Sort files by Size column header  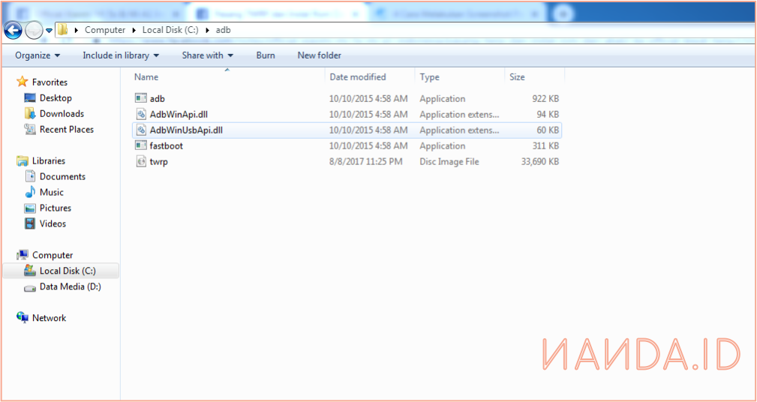pyautogui.click(x=518, y=77)
